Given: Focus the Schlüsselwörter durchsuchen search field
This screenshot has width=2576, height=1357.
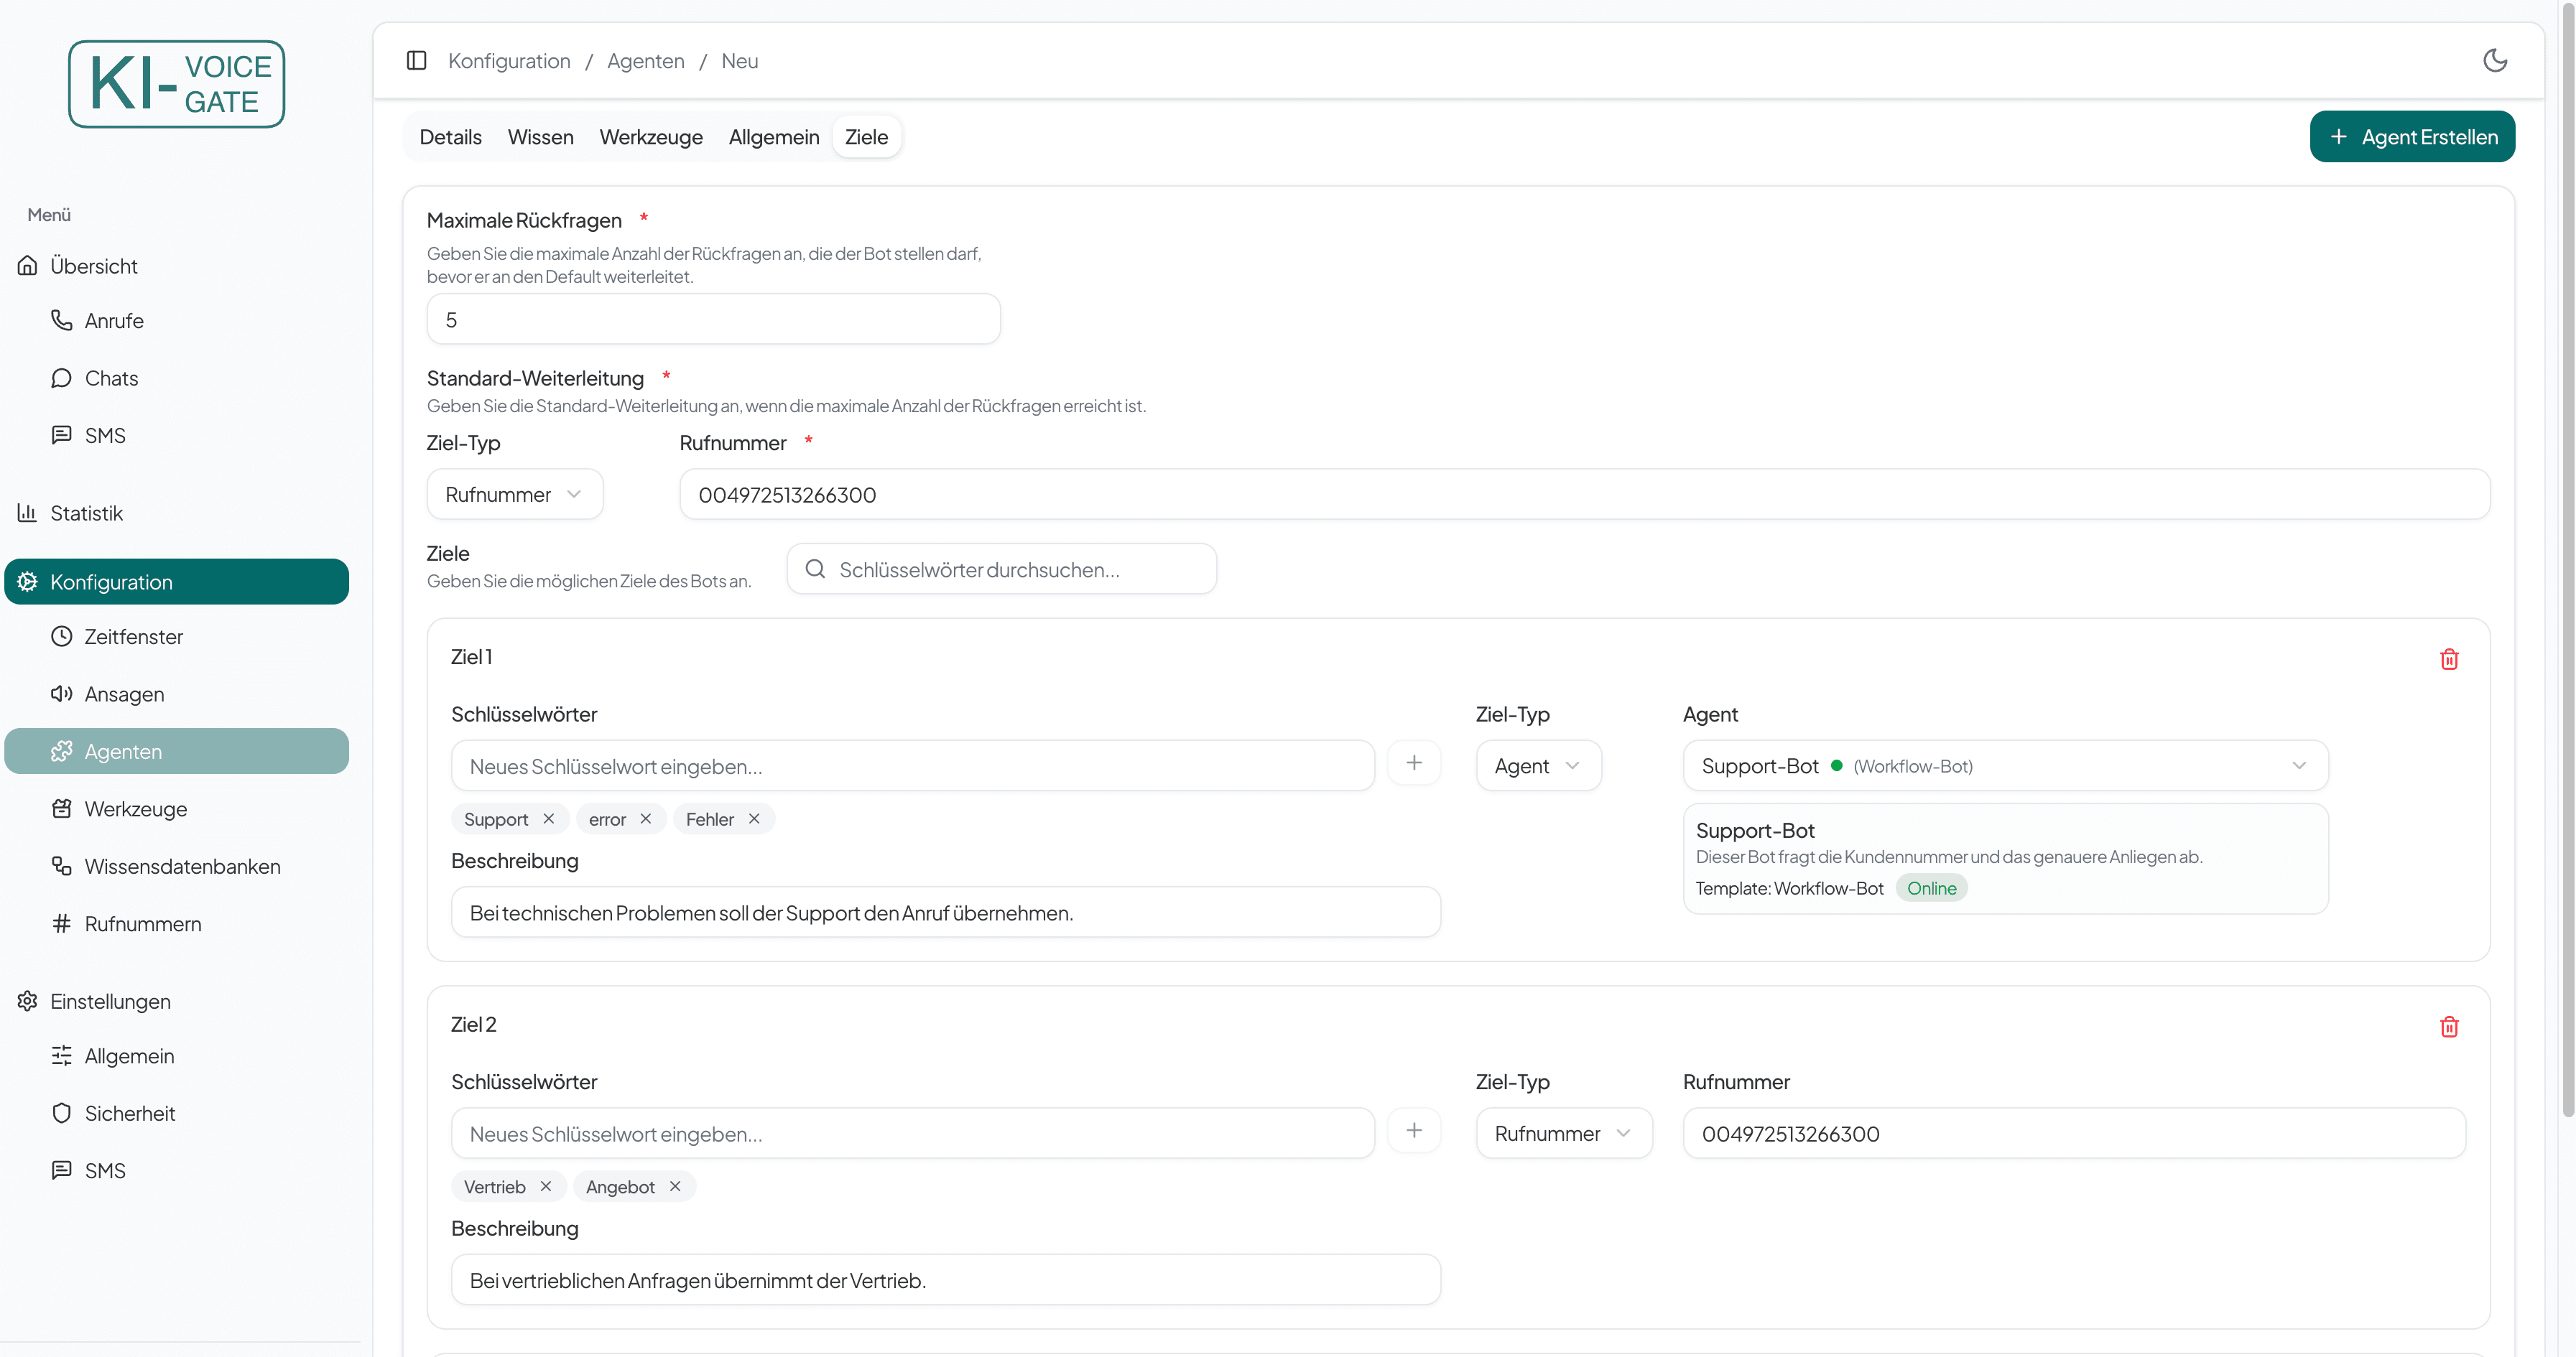Looking at the screenshot, I should 1001,569.
